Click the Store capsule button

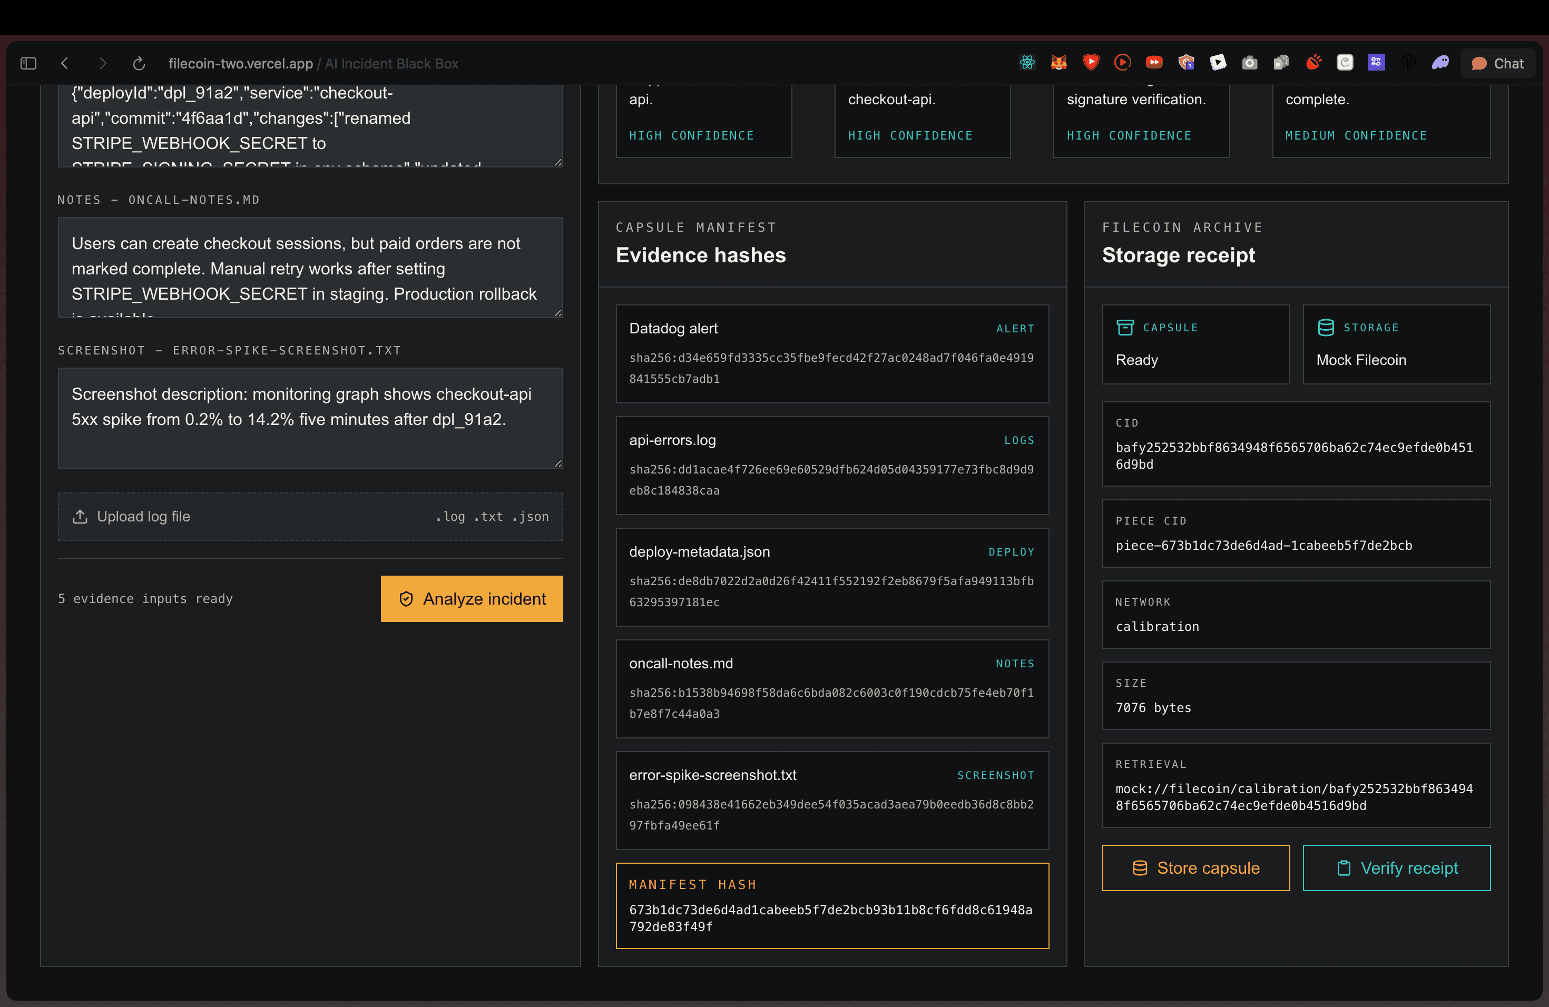[1195, 868]
